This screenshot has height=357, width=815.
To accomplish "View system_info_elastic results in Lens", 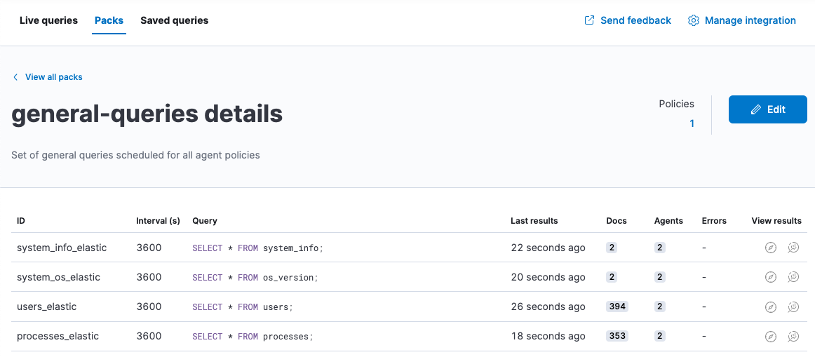I will point(793,248).
